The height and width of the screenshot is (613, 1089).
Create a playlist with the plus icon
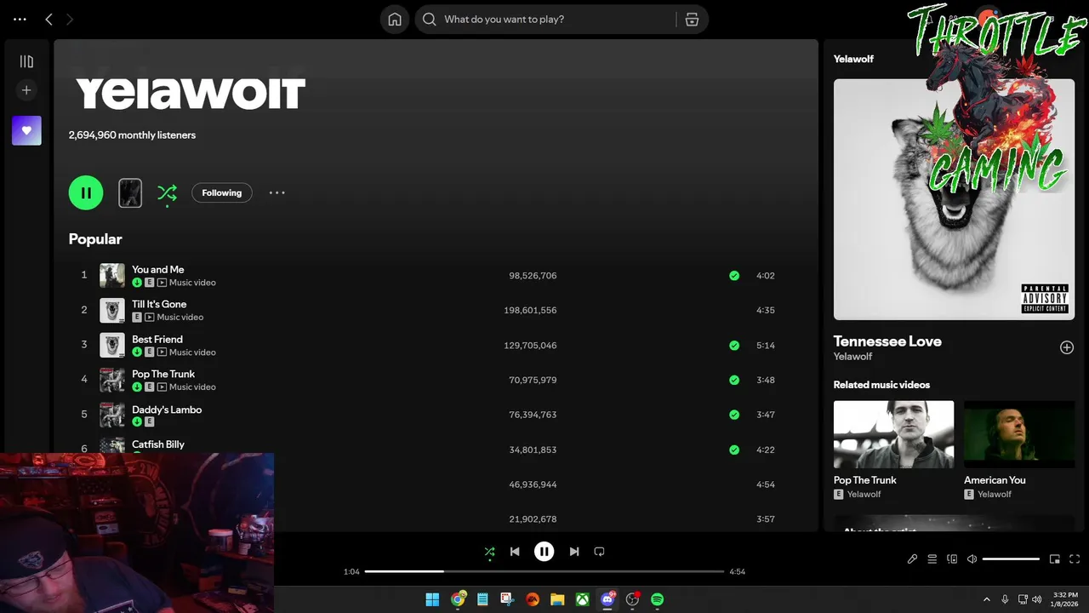coord(26,90)
